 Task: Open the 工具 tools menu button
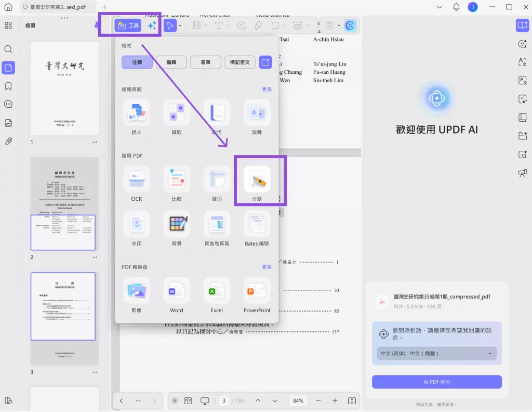pyautogui.click(x=128, y=25)
